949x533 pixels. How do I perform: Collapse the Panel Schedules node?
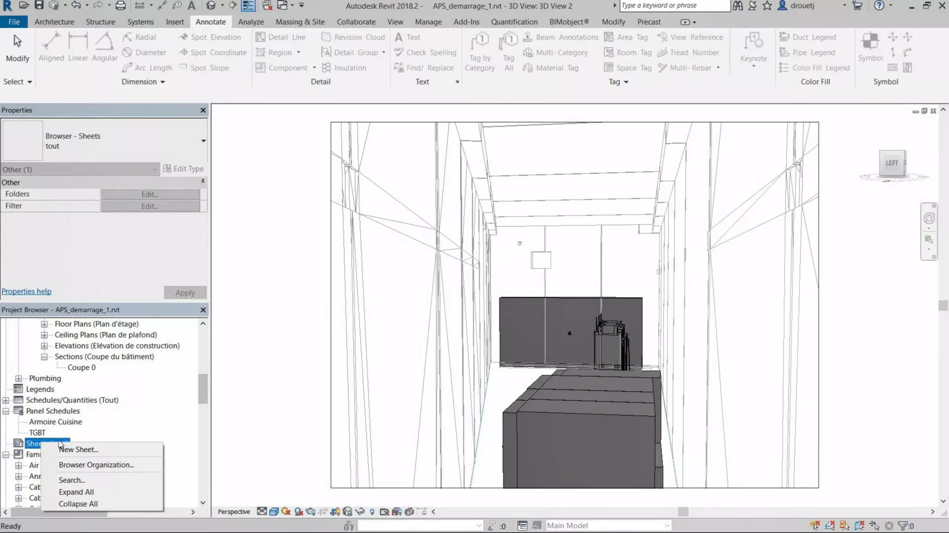pyautogui.click(x=6, y=411)
